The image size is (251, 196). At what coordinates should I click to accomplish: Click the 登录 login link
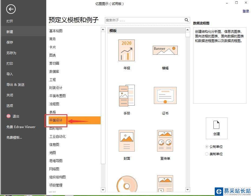(x=246, y=11)
